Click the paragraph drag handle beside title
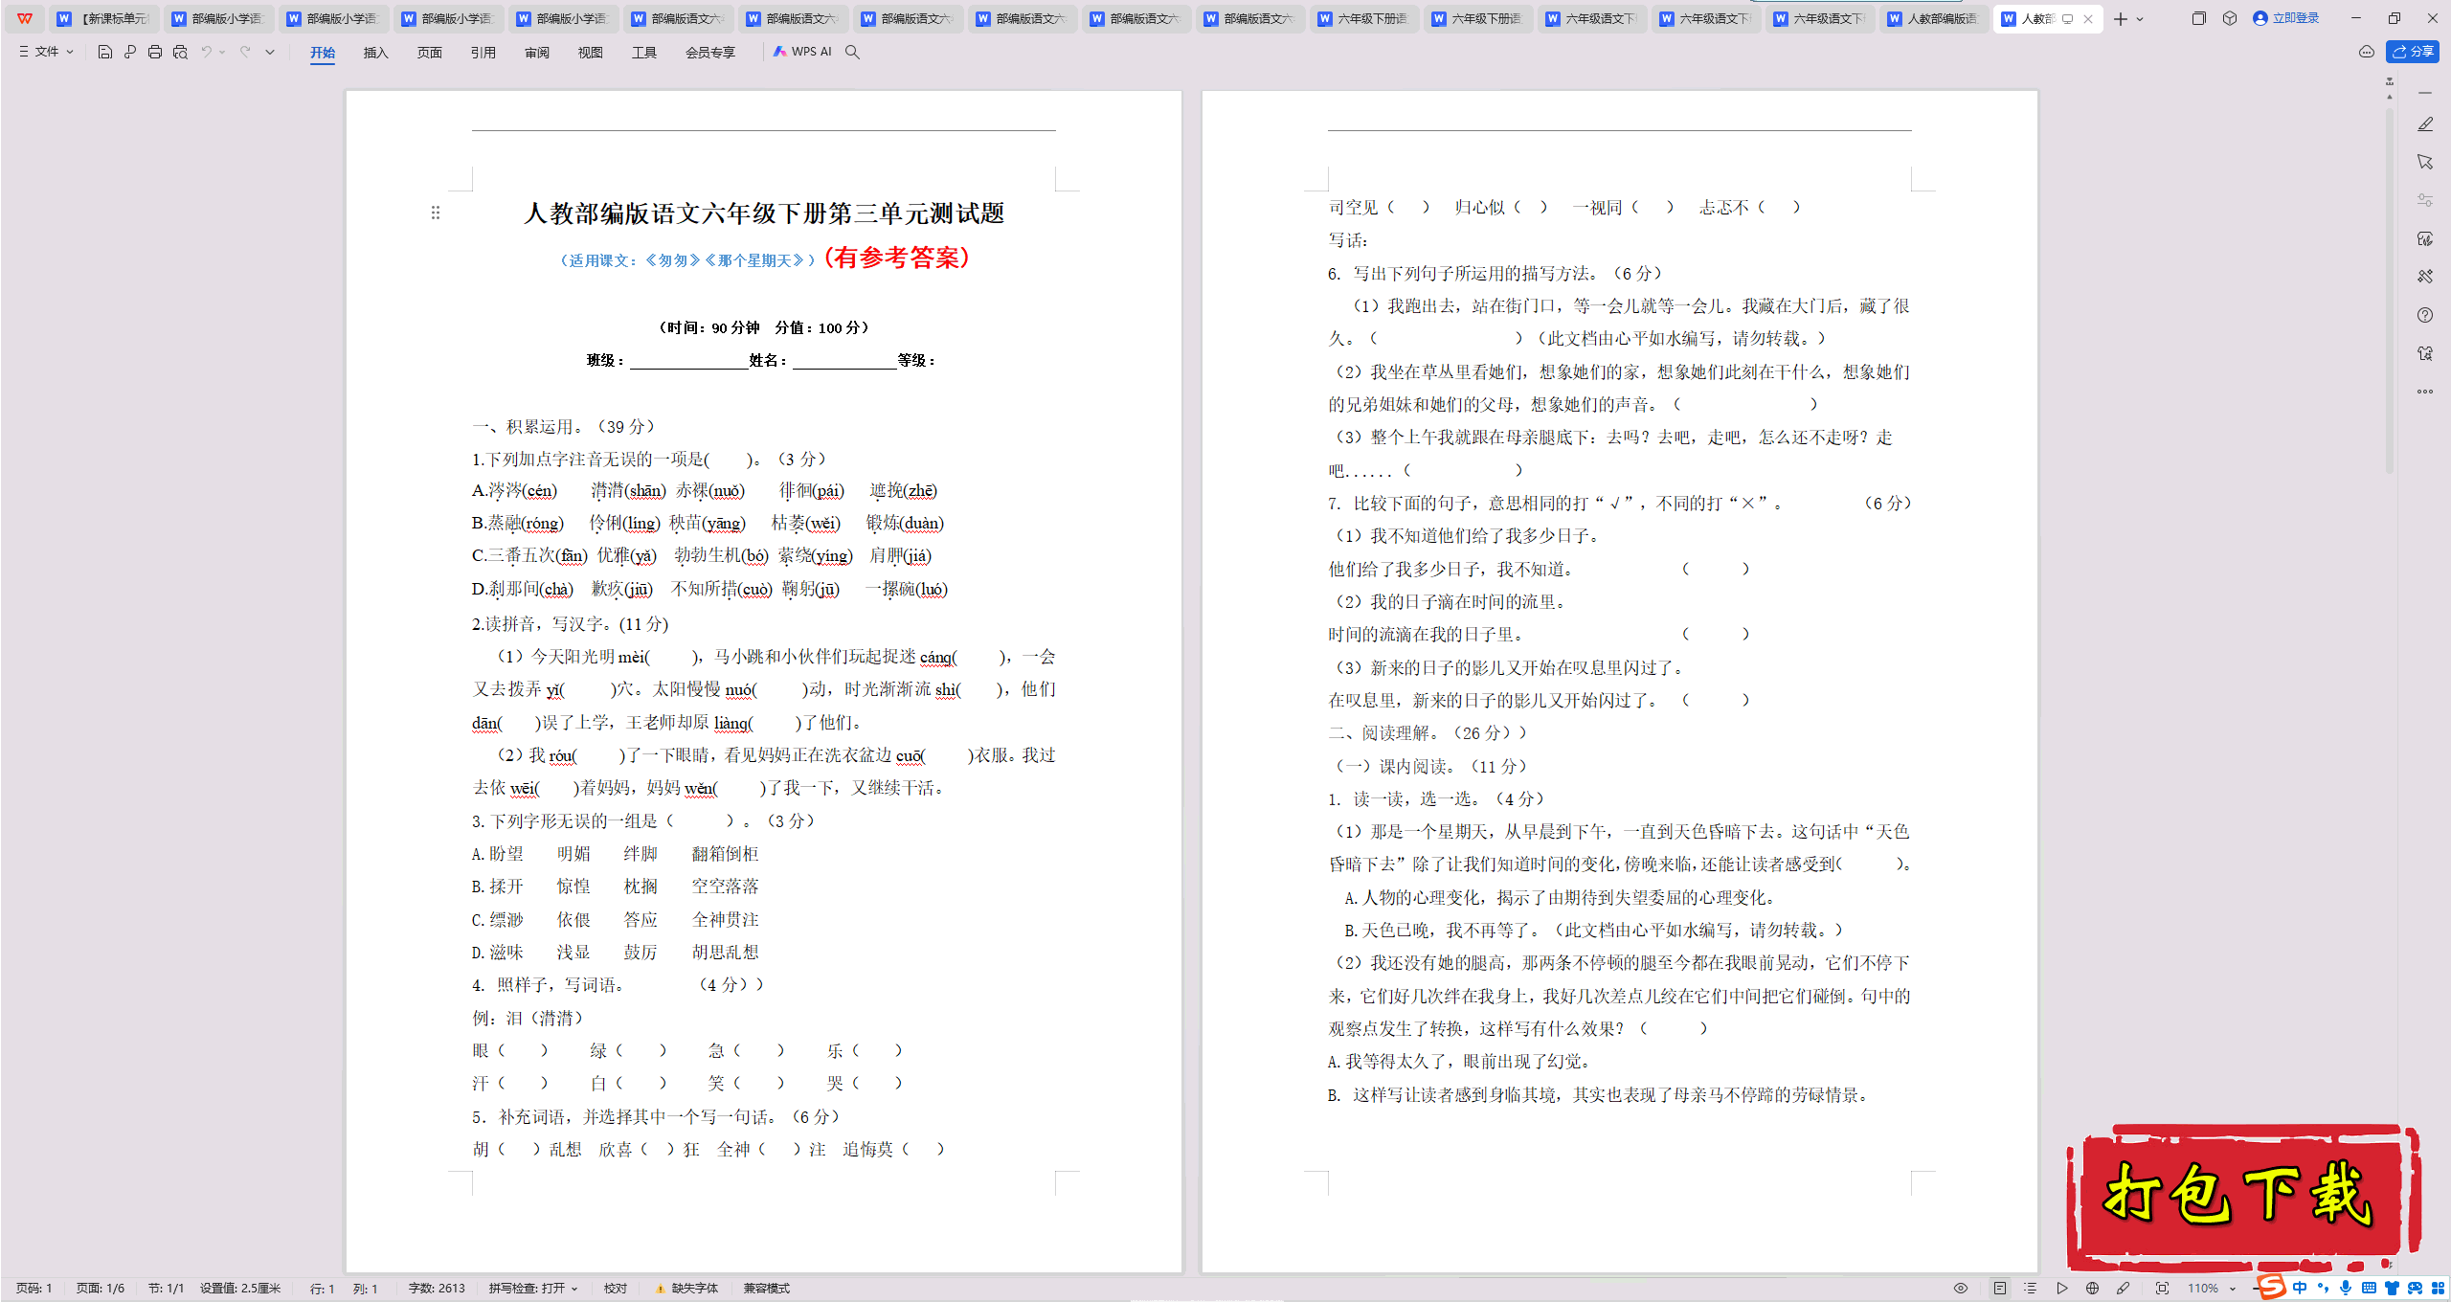 click(x=436, y=213)
